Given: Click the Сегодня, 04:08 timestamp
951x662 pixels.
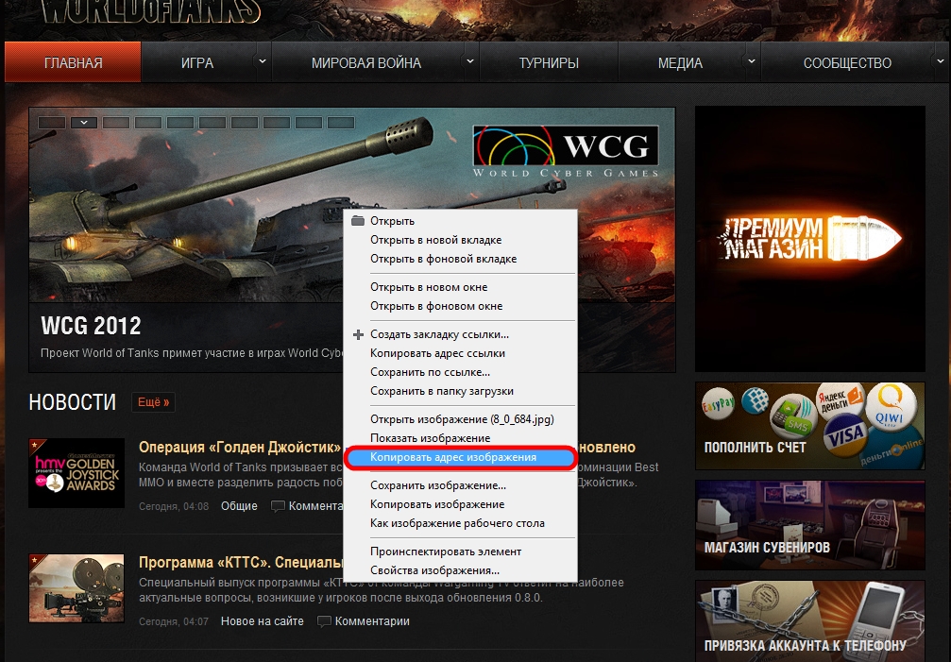Looking at the screenshot, I should (x=174, y=506).
